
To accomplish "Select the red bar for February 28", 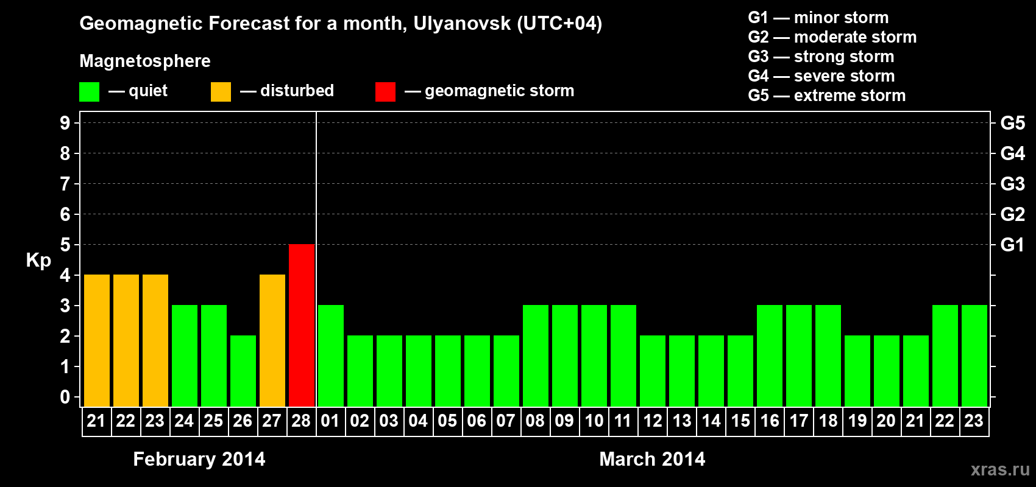I will tap(302, 325).
